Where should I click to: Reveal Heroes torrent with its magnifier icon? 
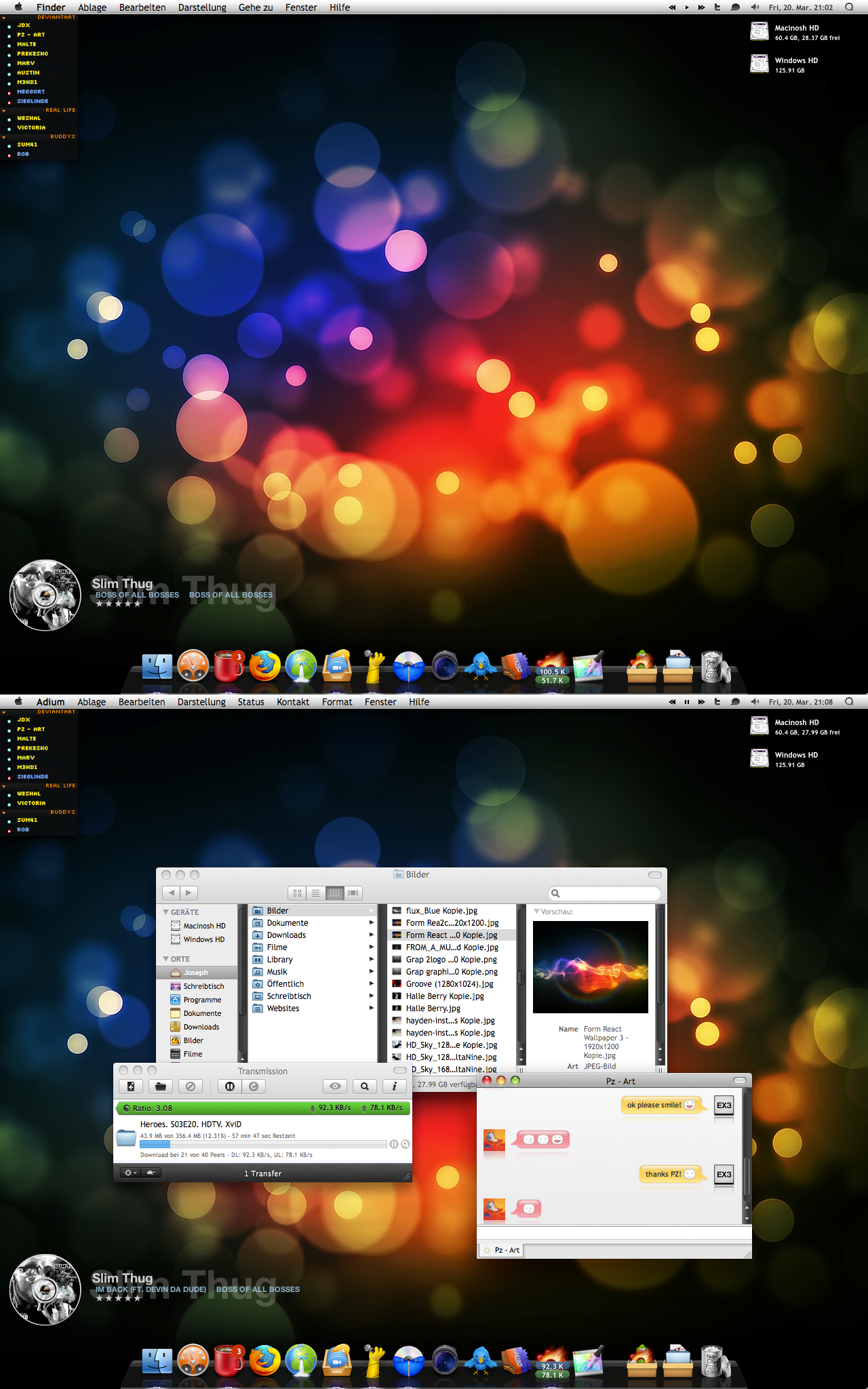406,1144
